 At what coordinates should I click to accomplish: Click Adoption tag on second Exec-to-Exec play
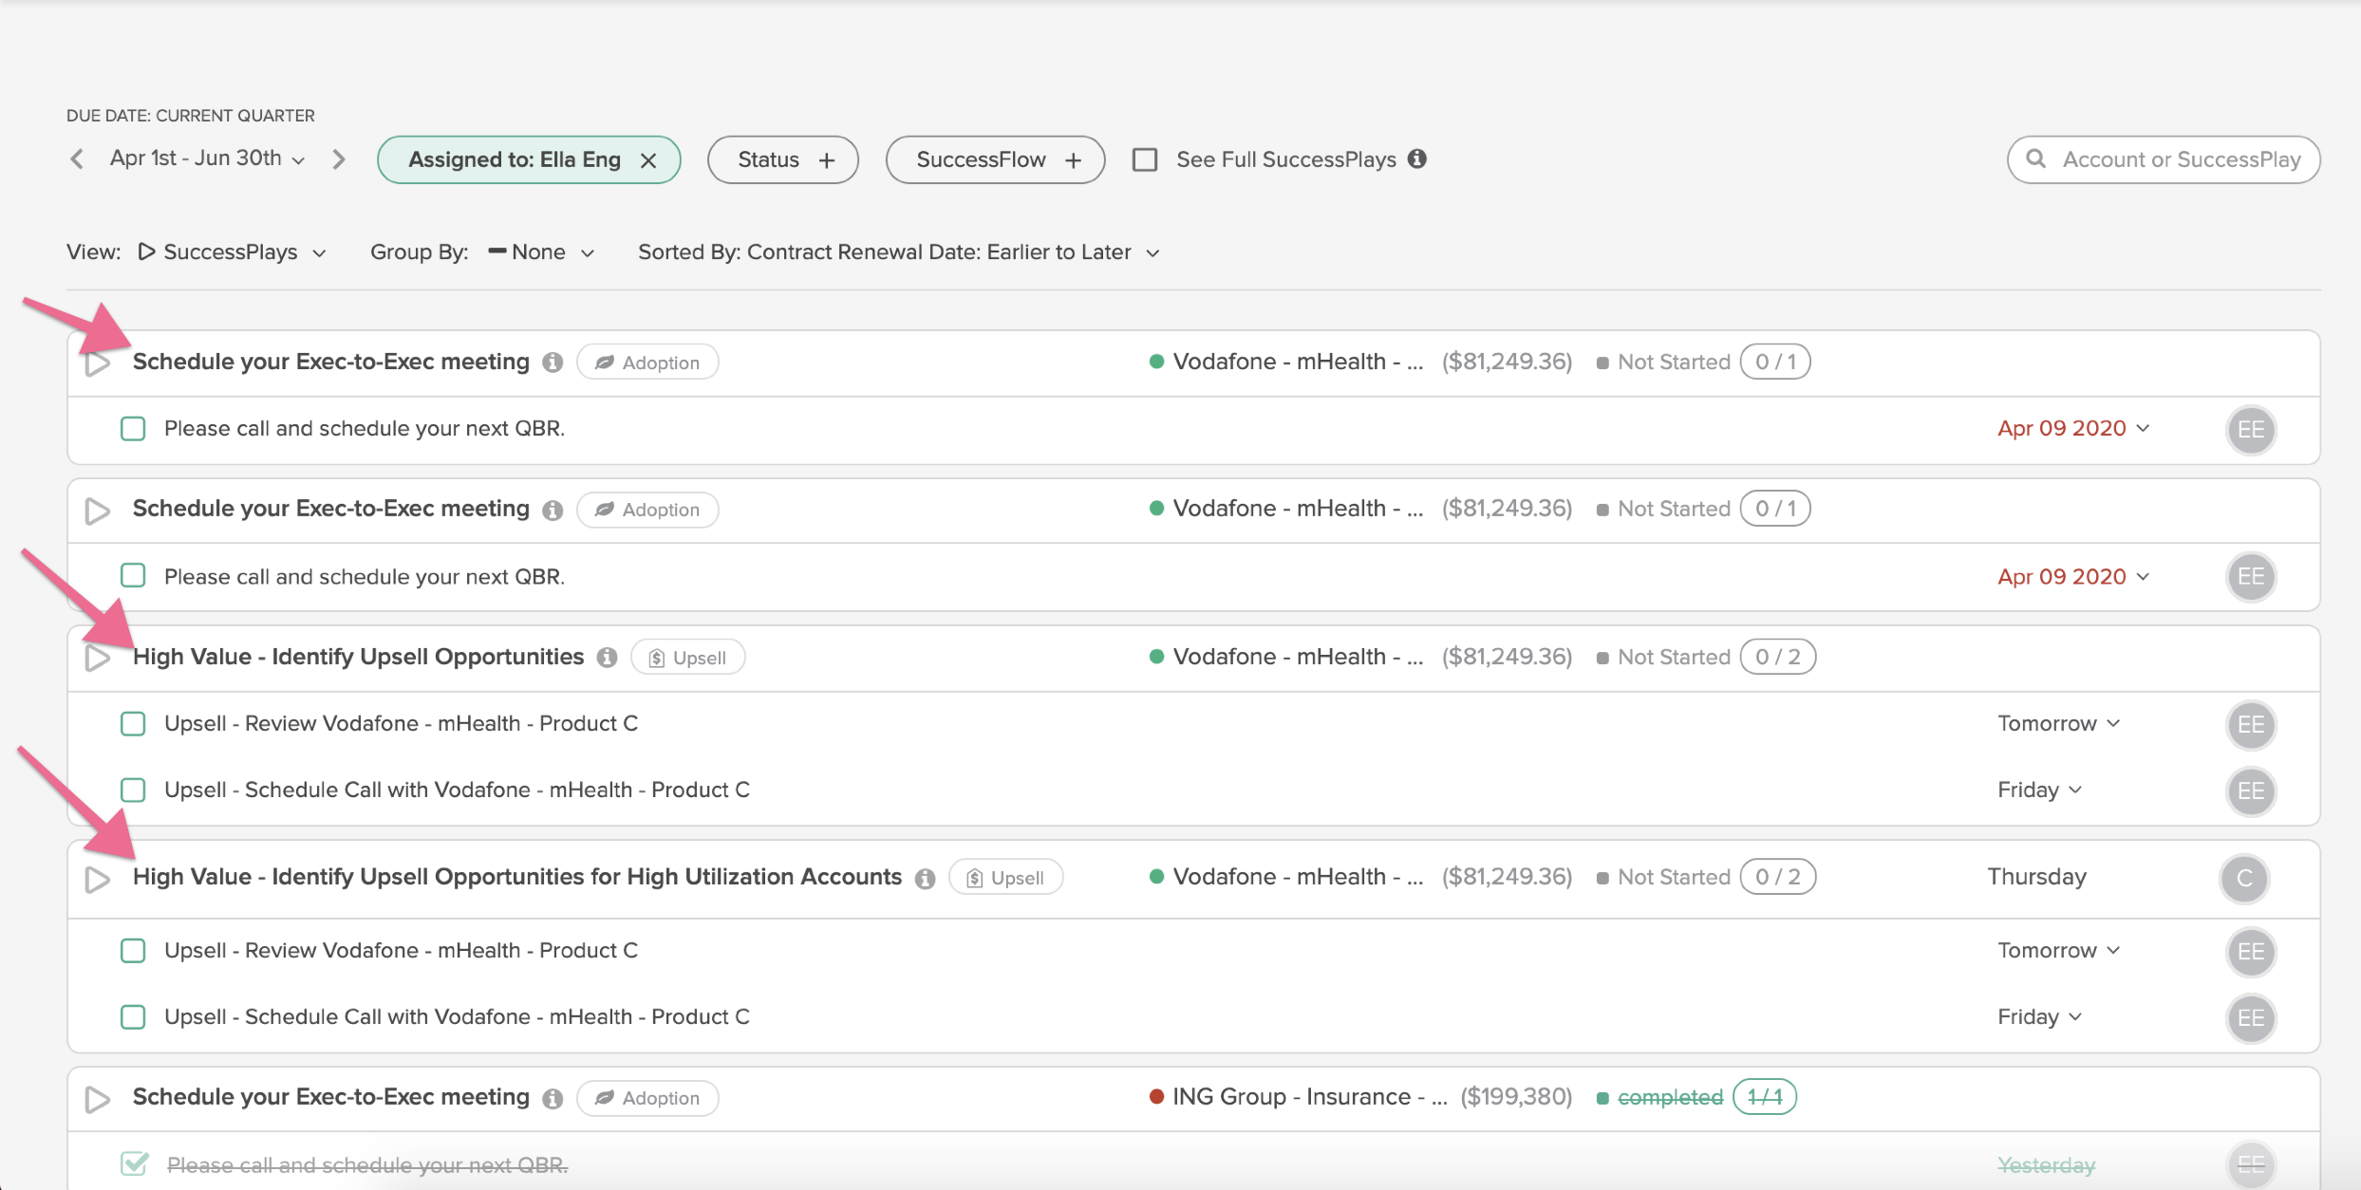point(647,510)
